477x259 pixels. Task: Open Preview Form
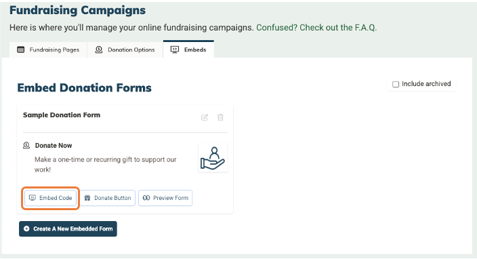pyautogui.click(x=165, y=198)
